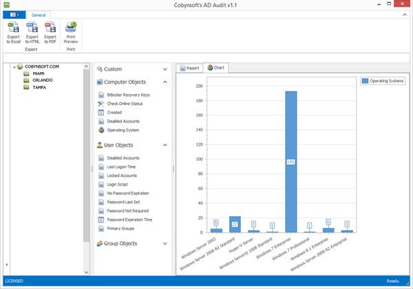Collapse the Computer Objects section
This screenshot has height=289, width=413.
pyautogui.click(x=165, y=82)
